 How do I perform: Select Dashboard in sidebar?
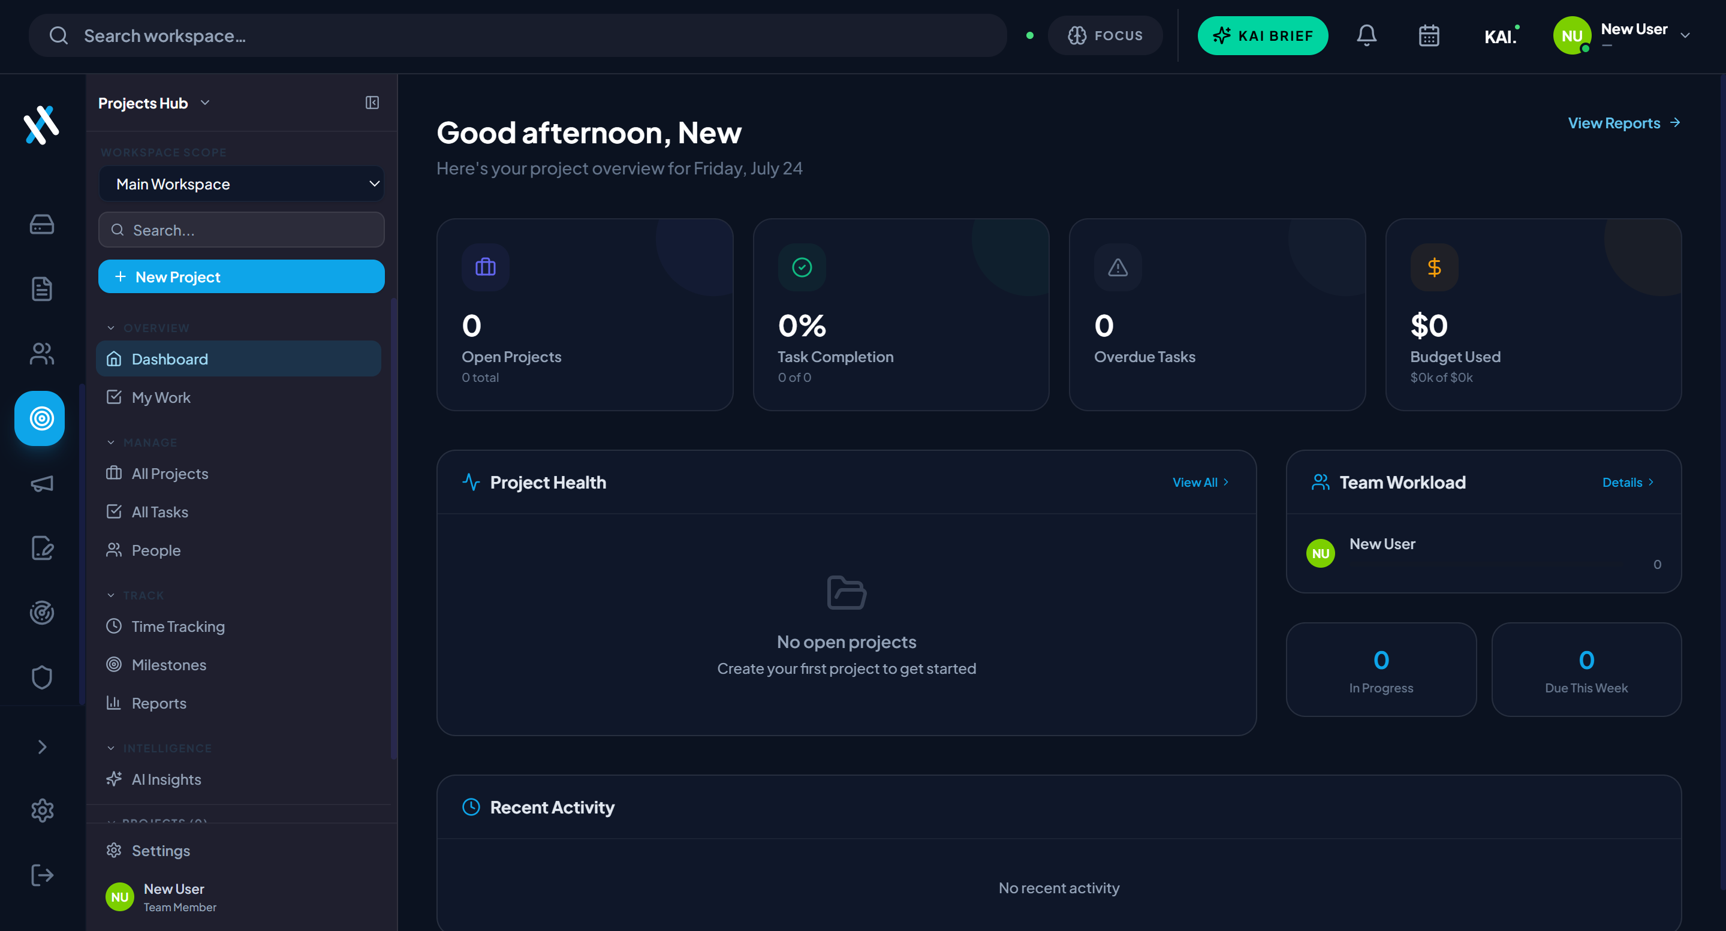pos(239,359)
